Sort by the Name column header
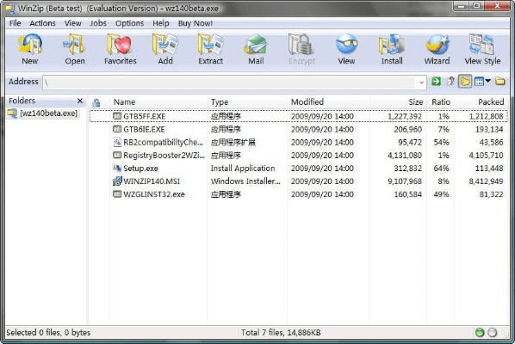This screenshot has height=344, width=515. click(125, 102)
